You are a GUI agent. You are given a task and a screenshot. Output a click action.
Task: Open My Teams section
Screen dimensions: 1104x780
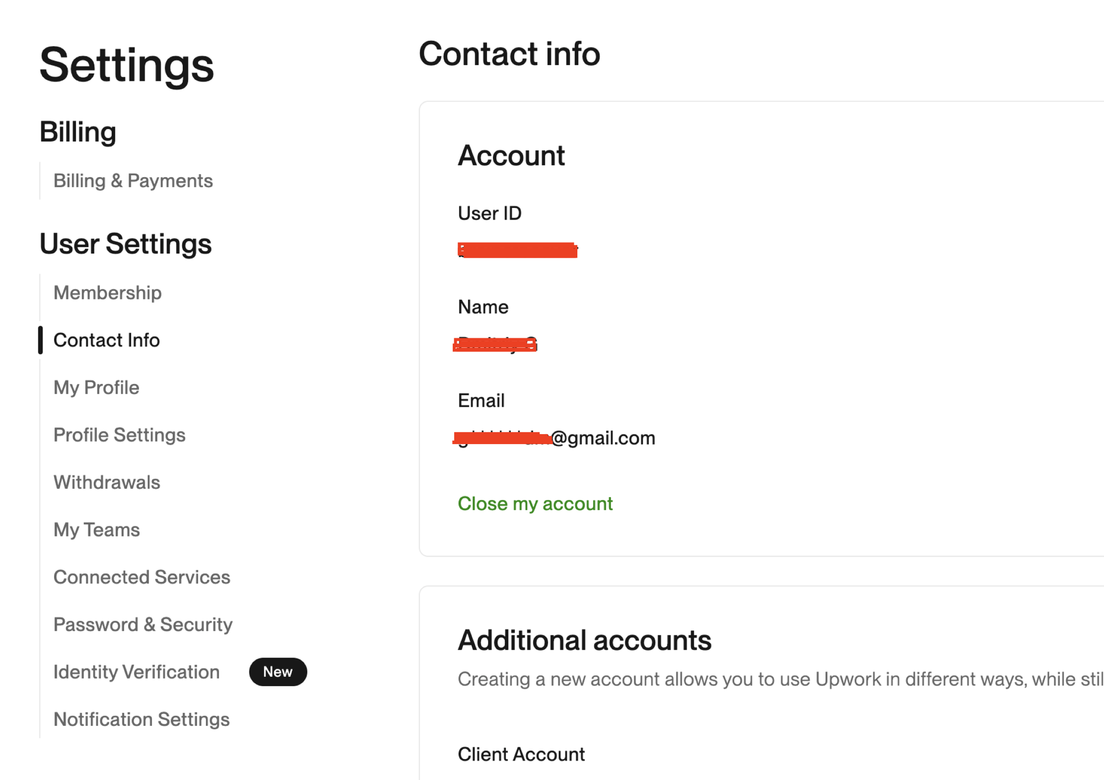point(97,530)
